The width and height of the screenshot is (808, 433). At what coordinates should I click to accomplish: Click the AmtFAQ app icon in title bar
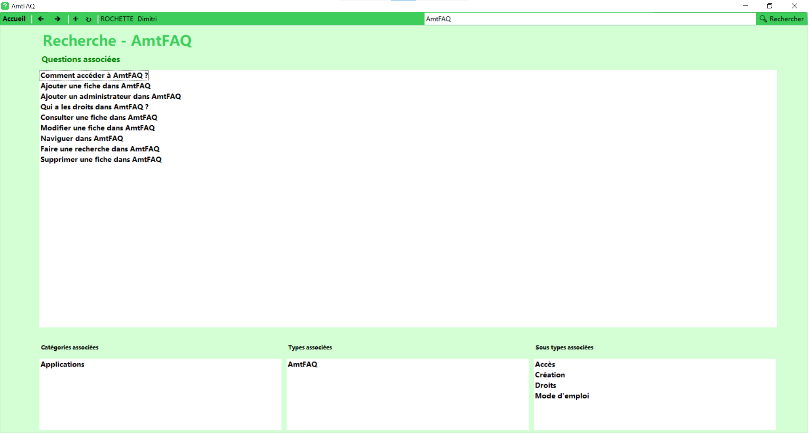(x=5, y=6)
